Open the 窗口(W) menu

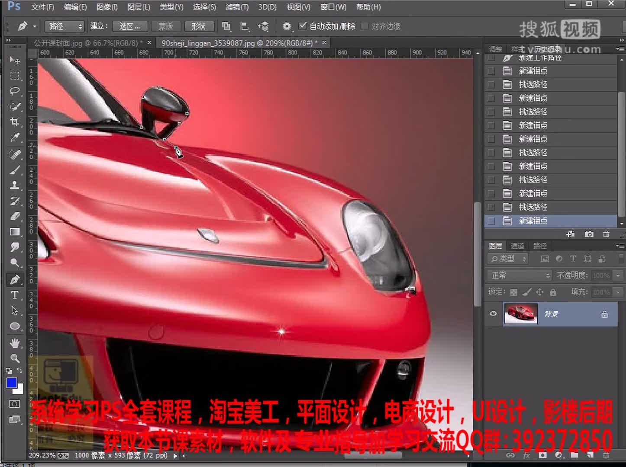click(x=333, y=7)
